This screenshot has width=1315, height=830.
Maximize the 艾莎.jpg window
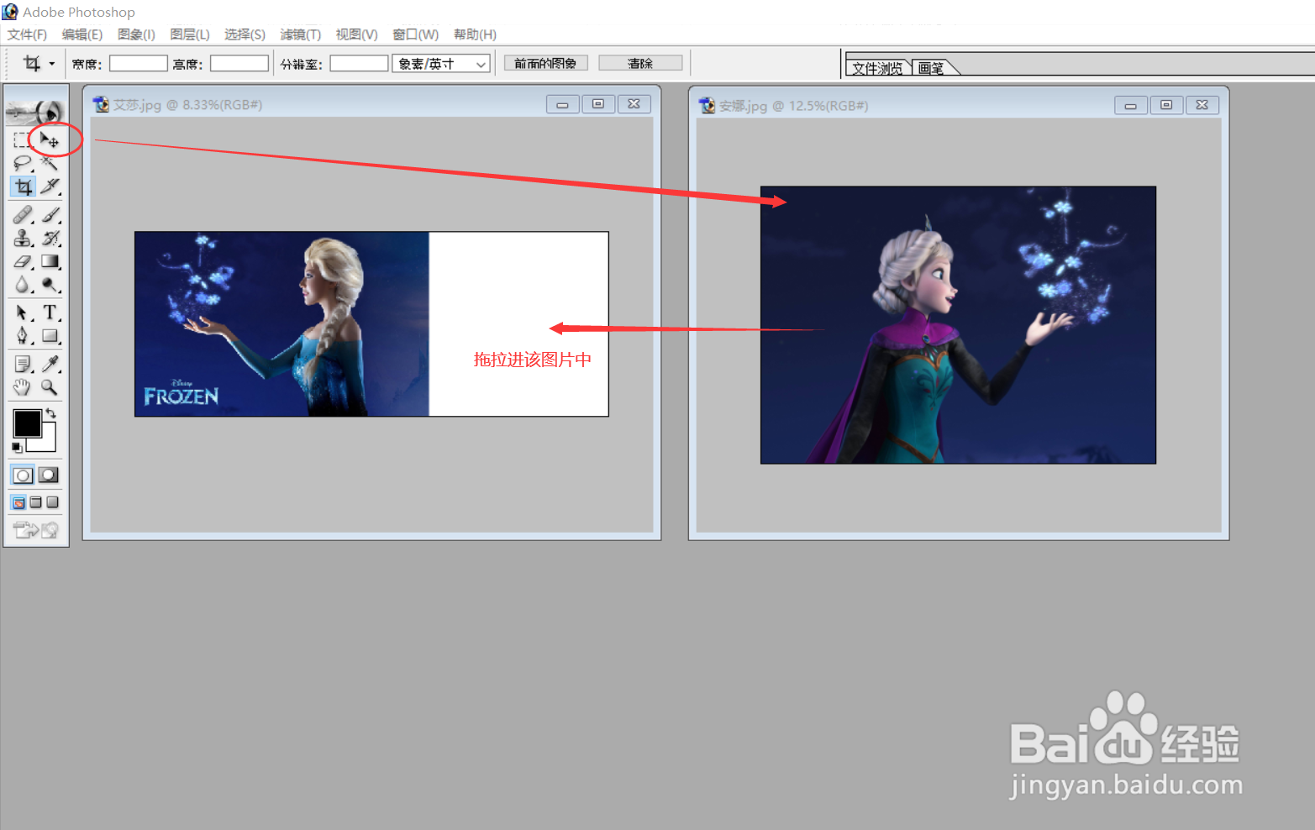coord(598,104)
